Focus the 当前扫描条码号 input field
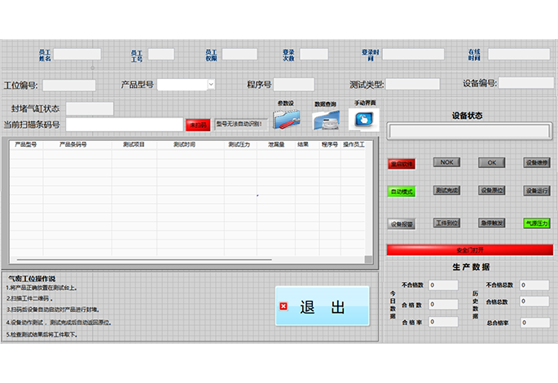The height and width of the screenshot is (383, 558). (x=124, y=125)
